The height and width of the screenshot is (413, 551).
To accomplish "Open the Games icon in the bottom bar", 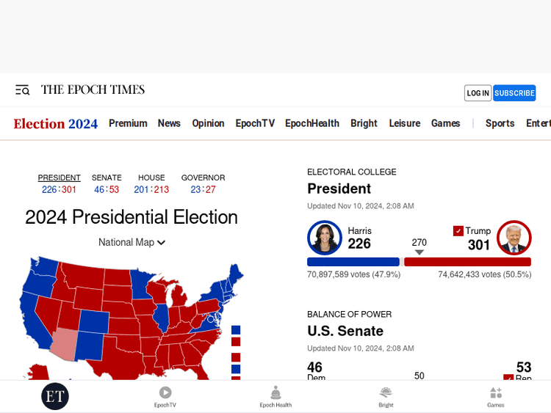I will coord(496,396).
